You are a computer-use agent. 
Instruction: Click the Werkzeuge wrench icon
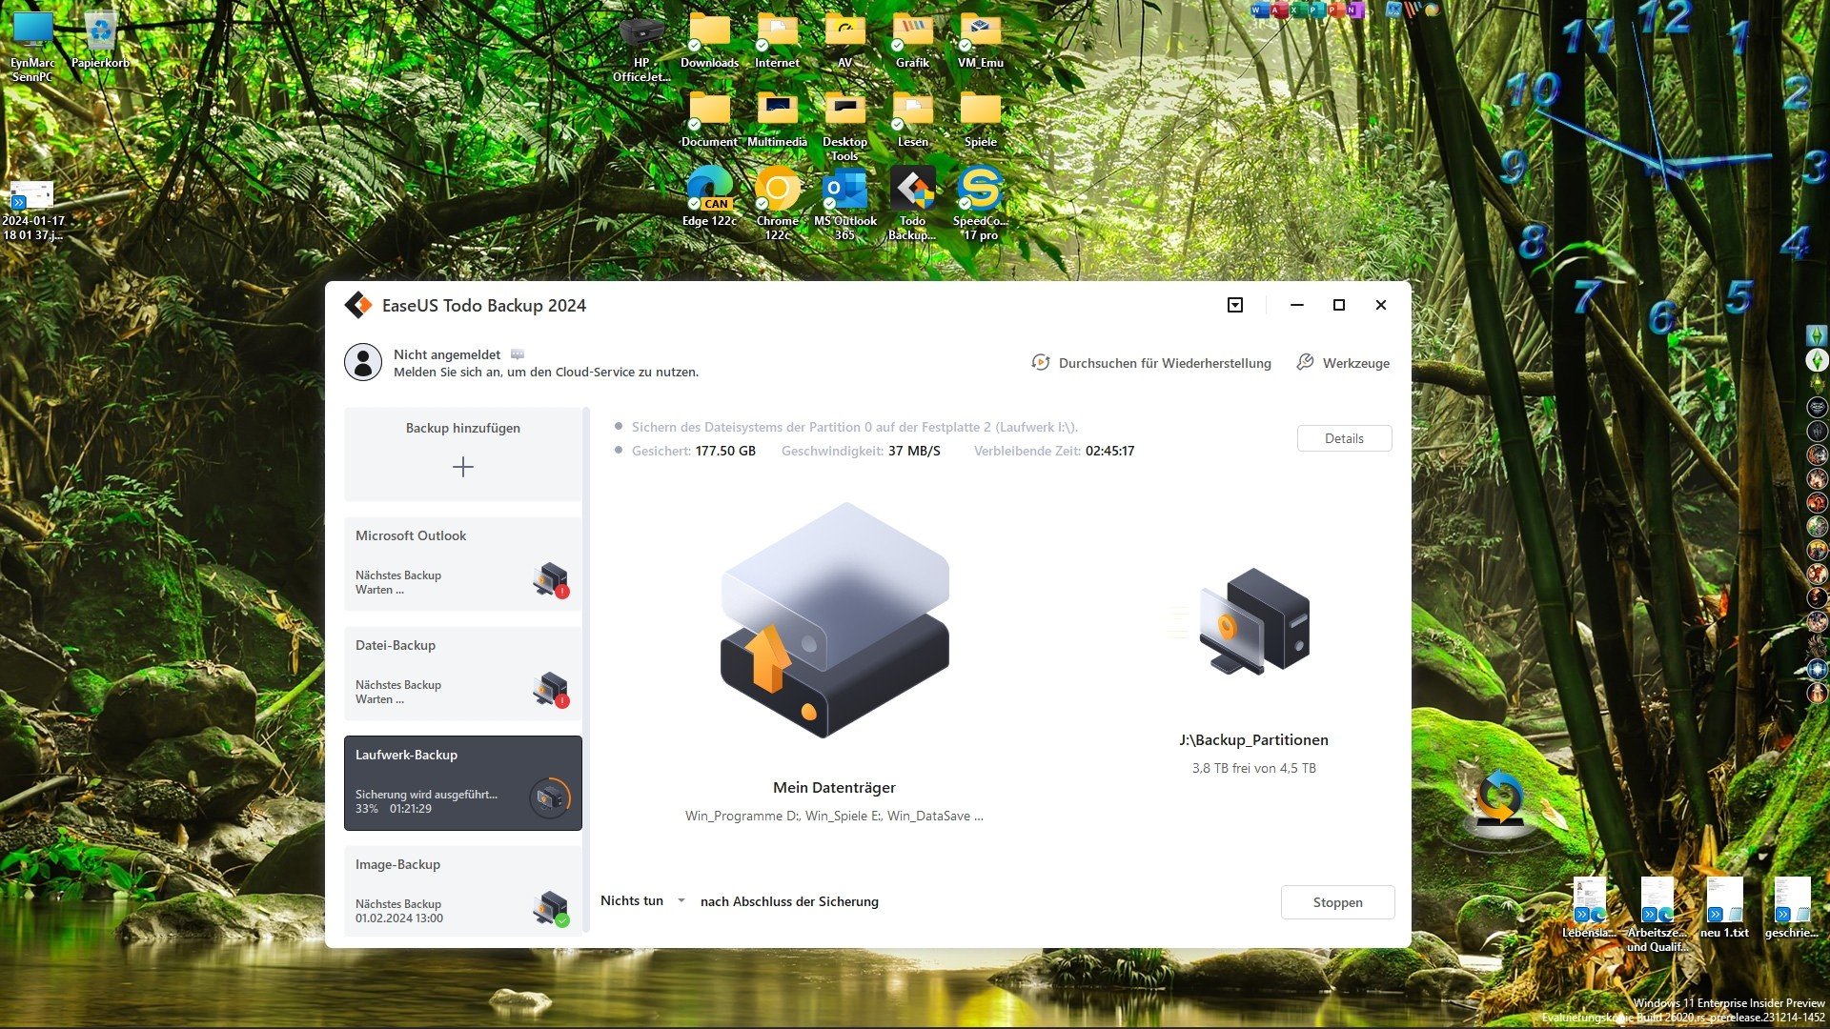click(x=1305, y=362)
